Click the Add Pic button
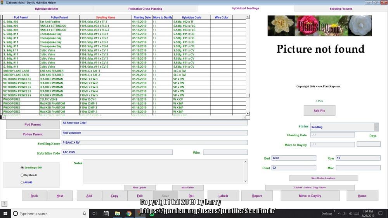The width and height of the screenshot is (388, 218). click(319, 111)
